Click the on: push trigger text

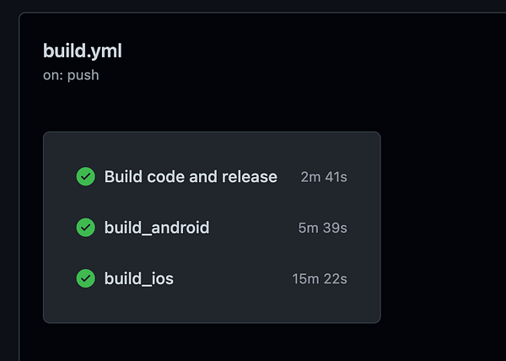[71, 75]
